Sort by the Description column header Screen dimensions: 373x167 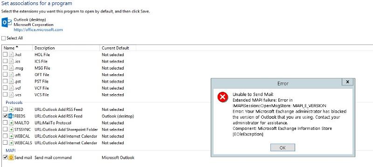point(66,48)
